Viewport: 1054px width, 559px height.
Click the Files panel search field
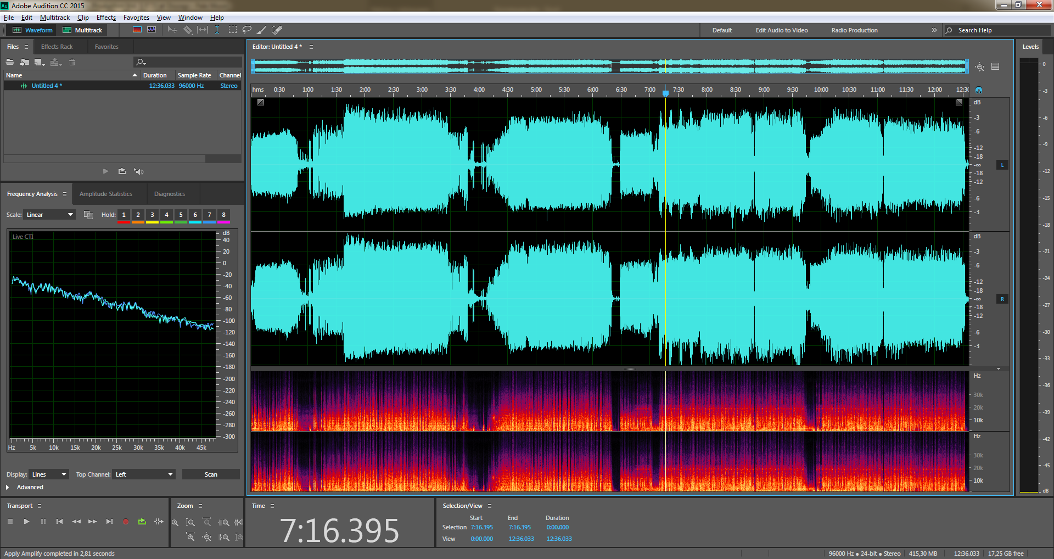(x=188, y=62)
